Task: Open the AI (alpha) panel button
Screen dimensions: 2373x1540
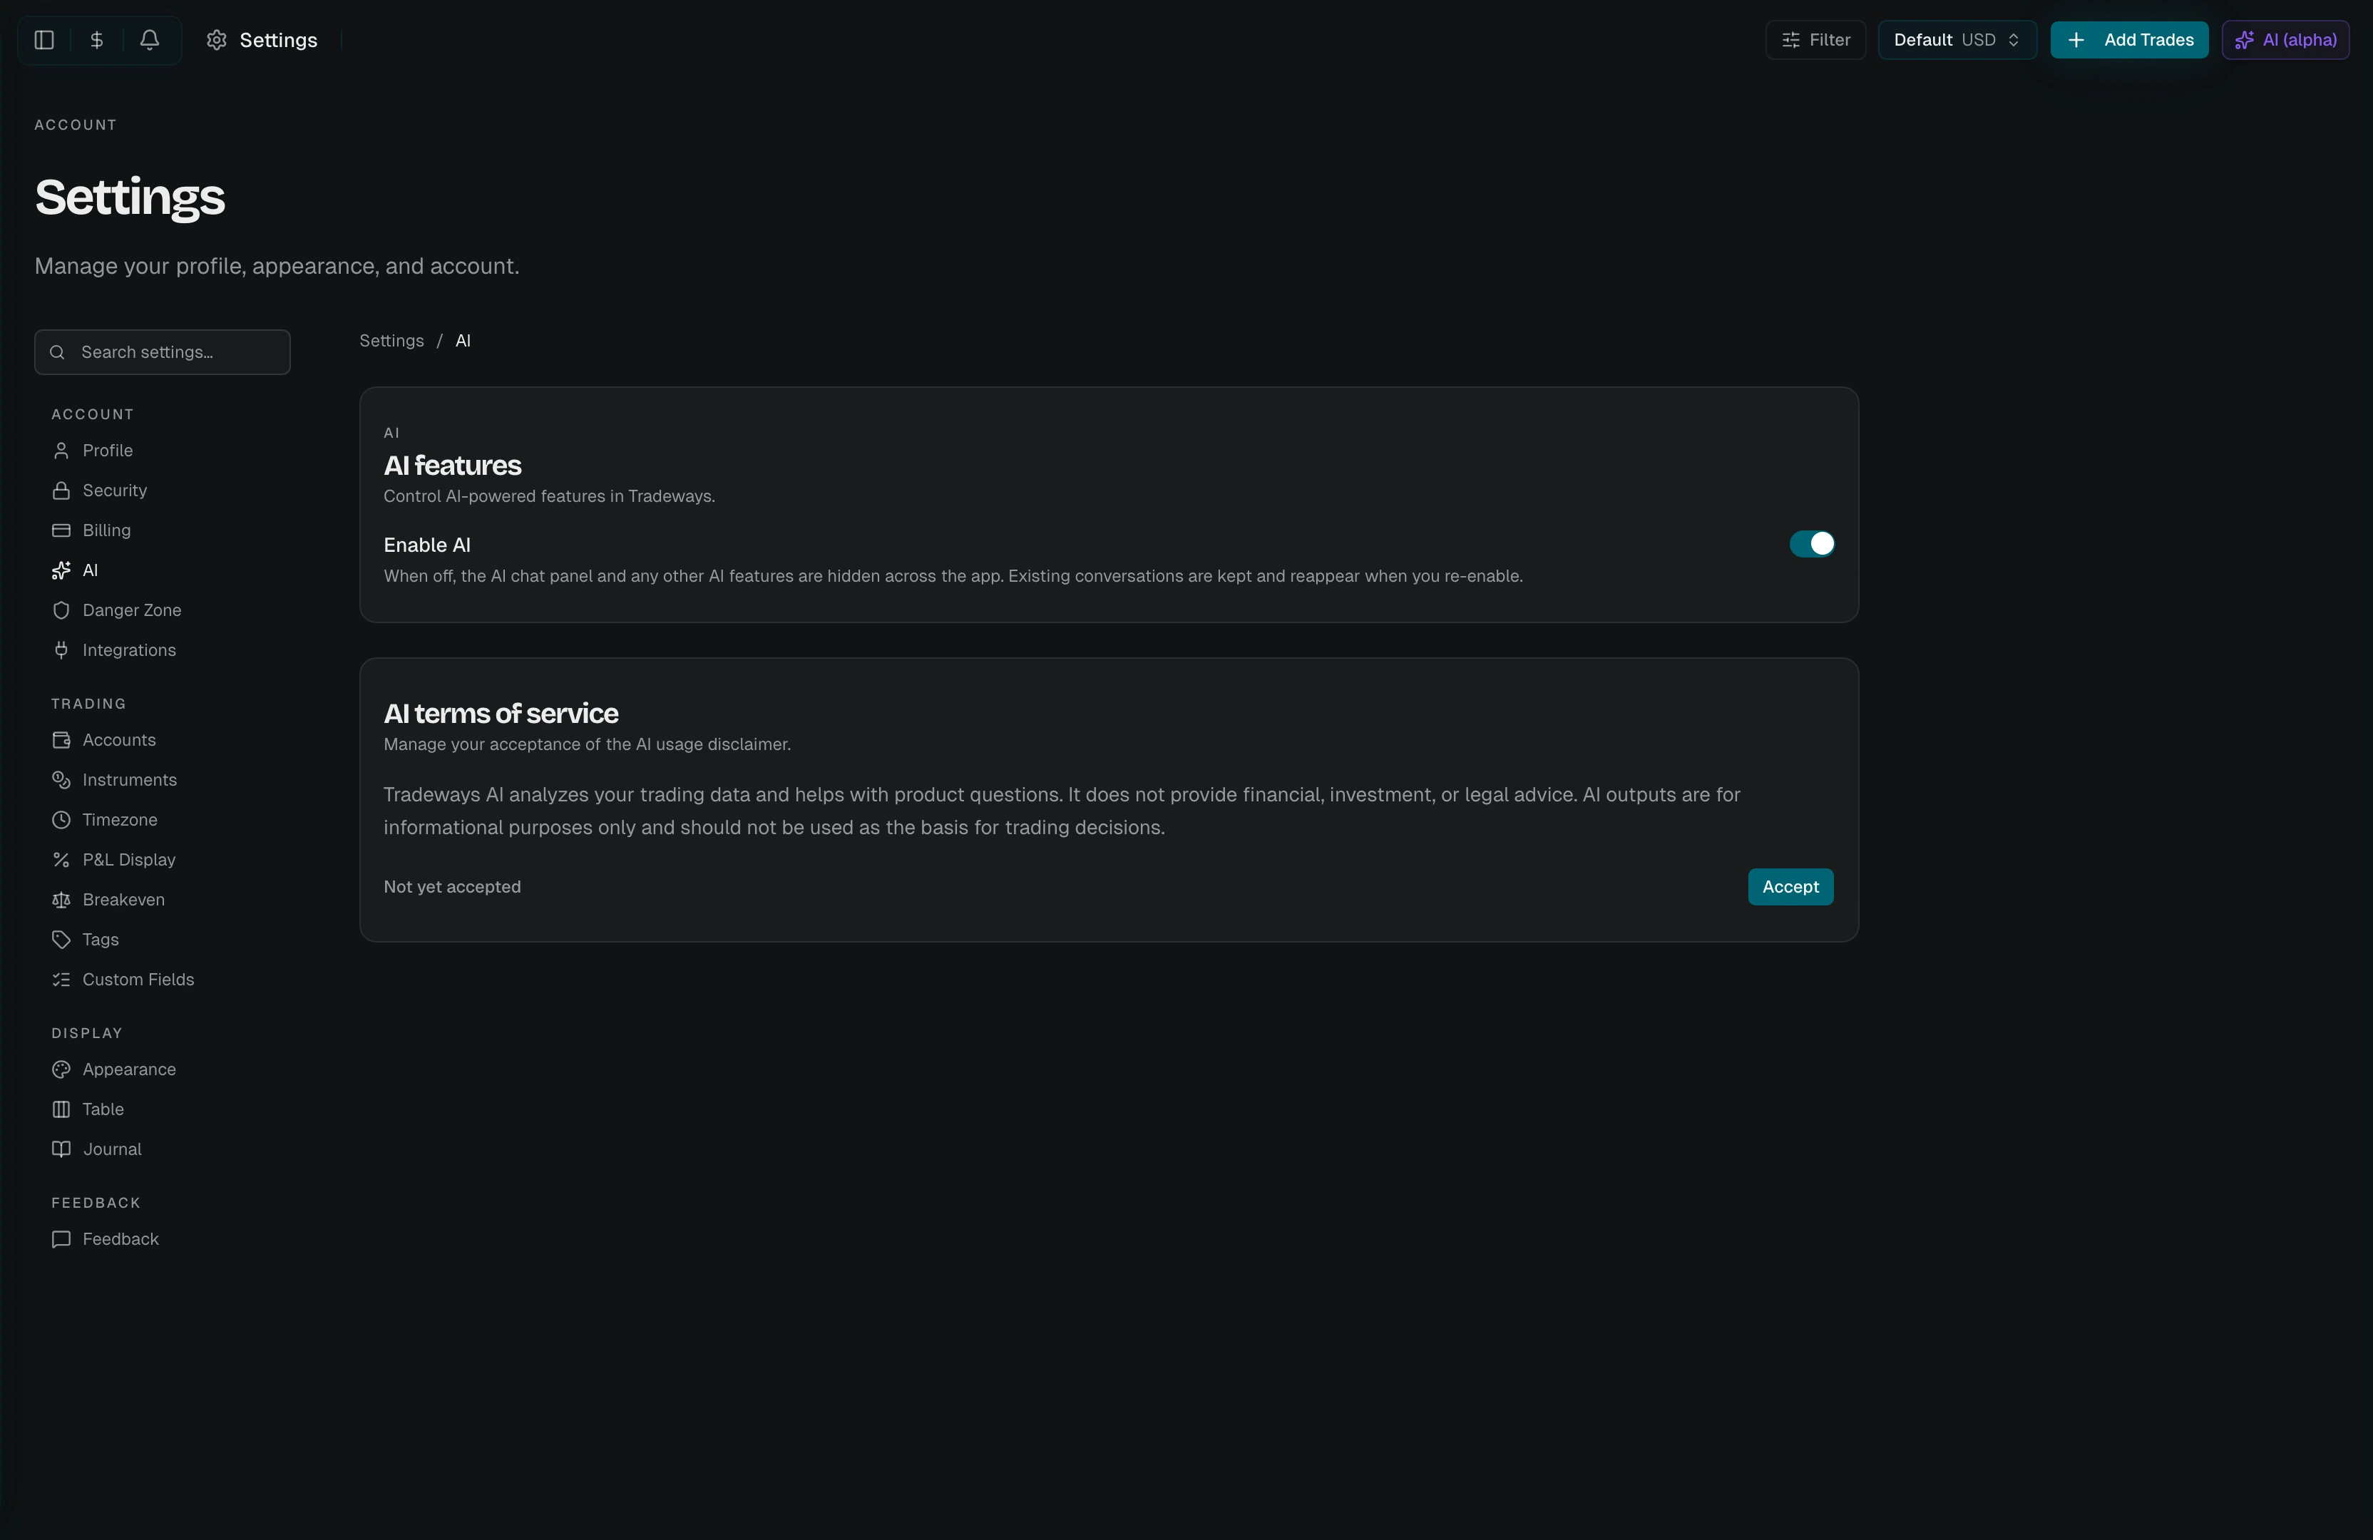Action: click(2285, 40)
